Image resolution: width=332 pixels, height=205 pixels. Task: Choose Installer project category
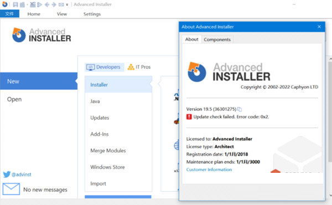click(118, 85)
